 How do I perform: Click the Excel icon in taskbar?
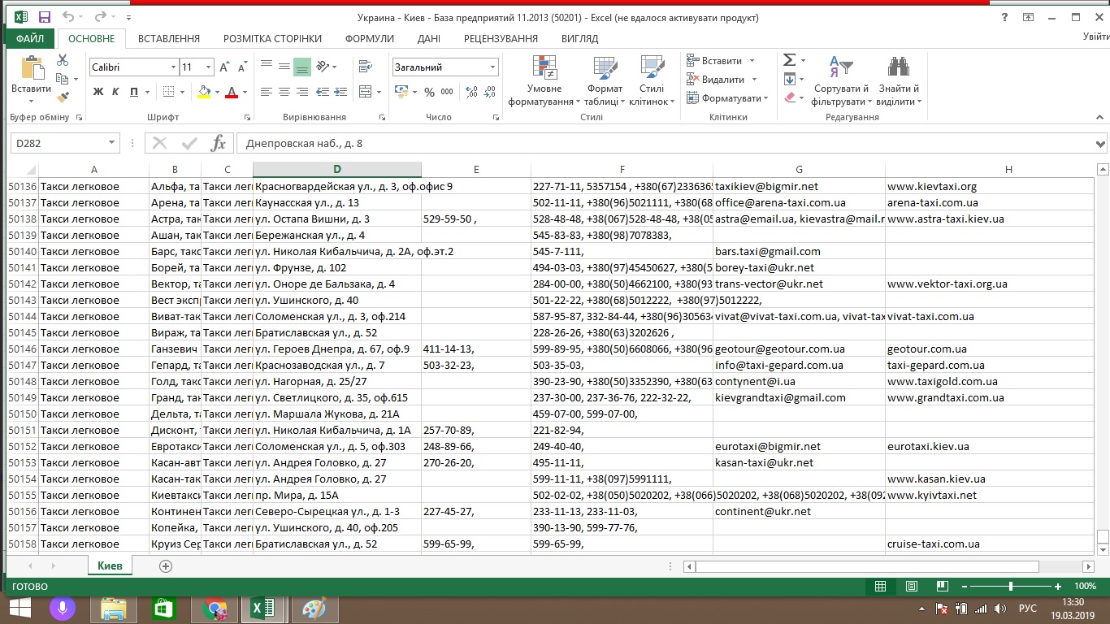coord(262,608)
